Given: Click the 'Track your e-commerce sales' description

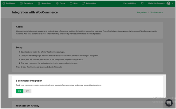Looking at the screenshot, I should click(59, 85).
